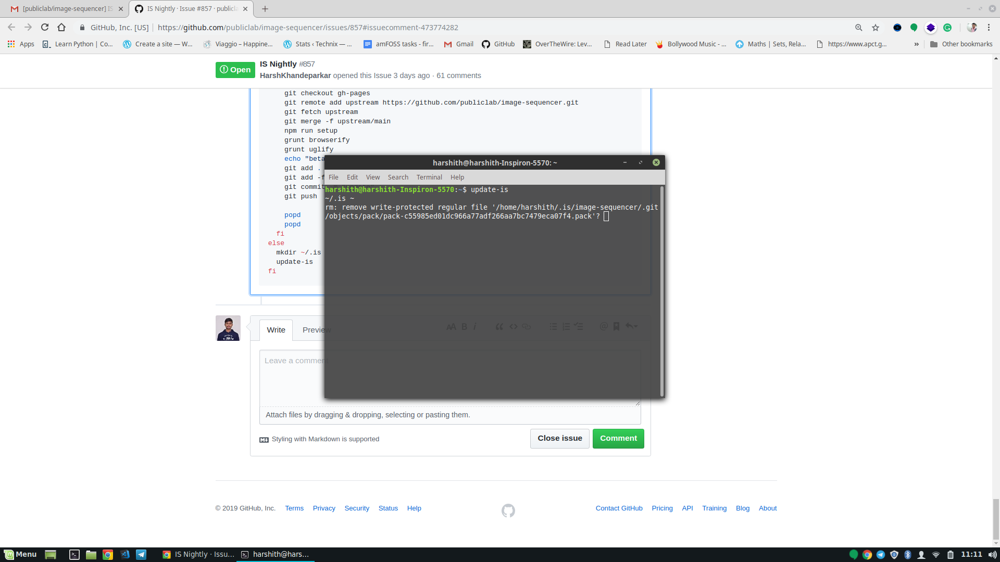Toggle italic formatting in comment editor

(475, 327)
